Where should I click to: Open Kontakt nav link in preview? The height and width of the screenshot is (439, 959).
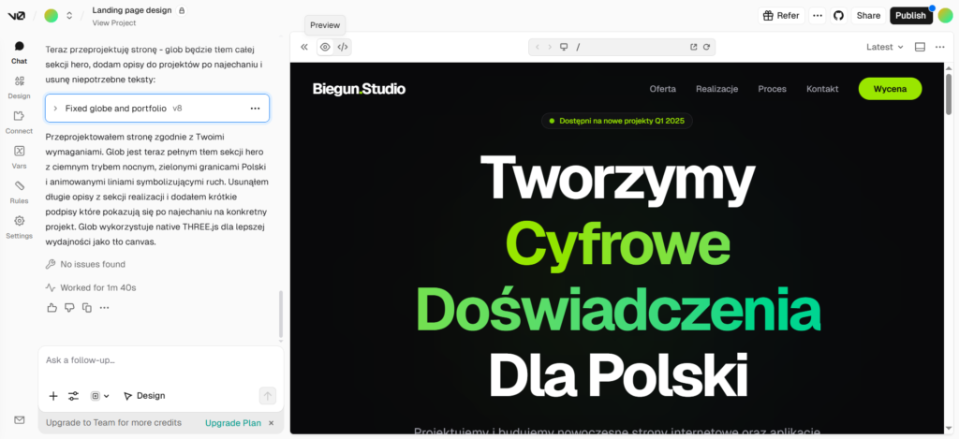[x=822, y=89]
